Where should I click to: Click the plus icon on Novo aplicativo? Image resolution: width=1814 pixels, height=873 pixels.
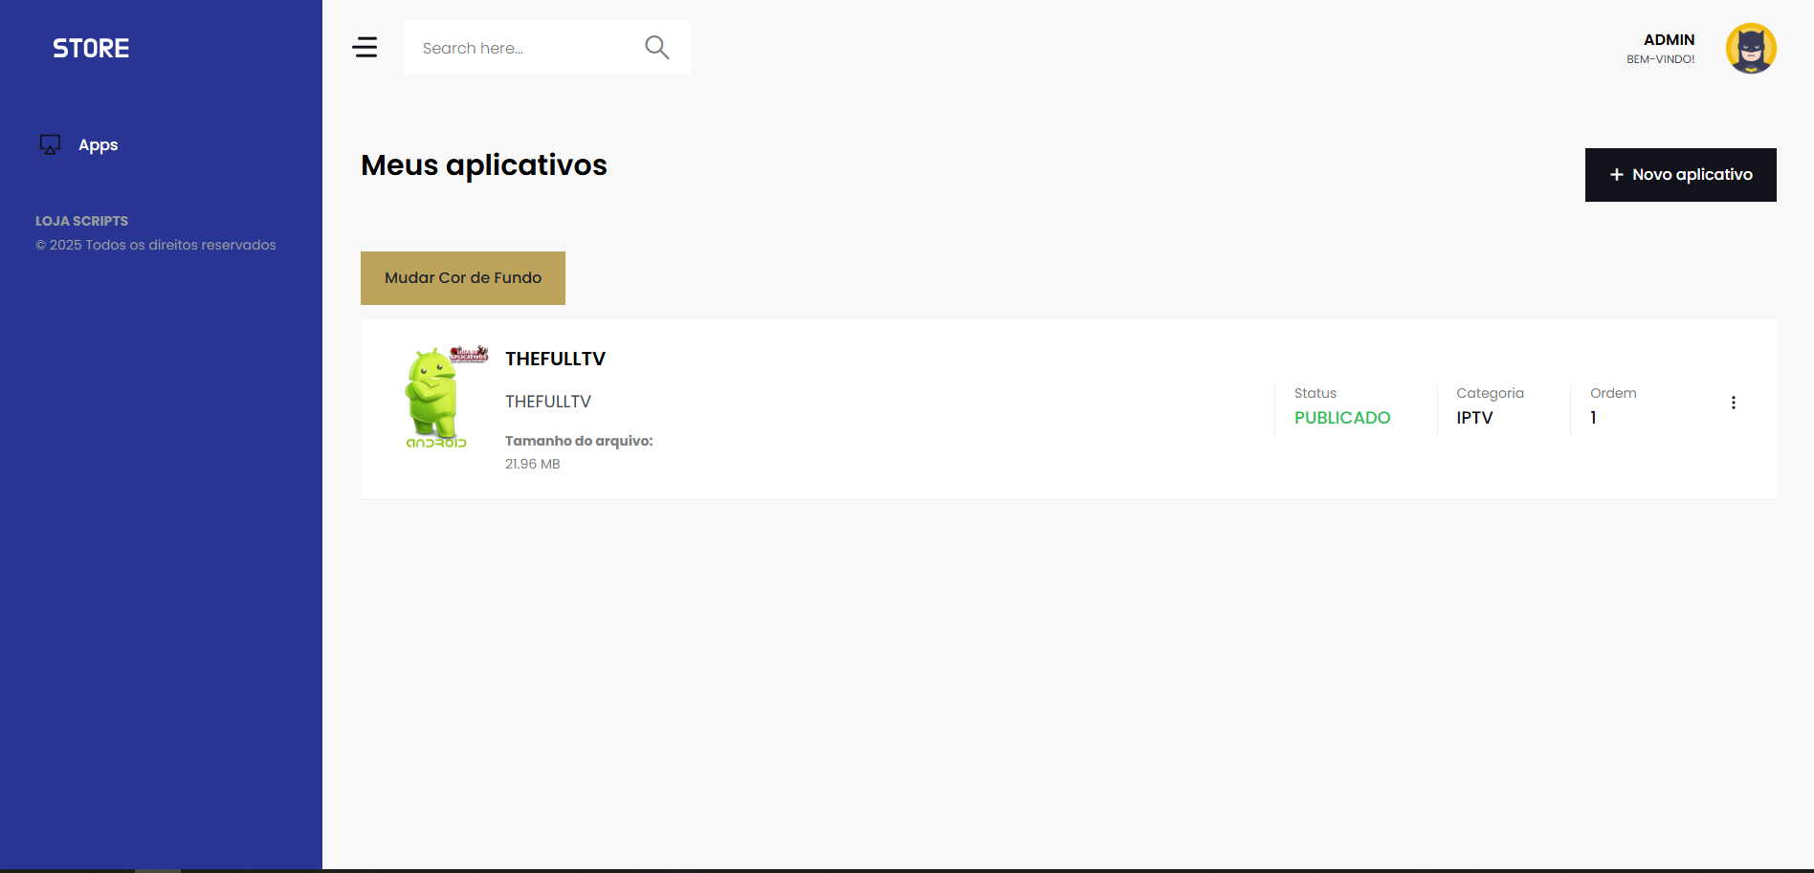click(1616, 175)
